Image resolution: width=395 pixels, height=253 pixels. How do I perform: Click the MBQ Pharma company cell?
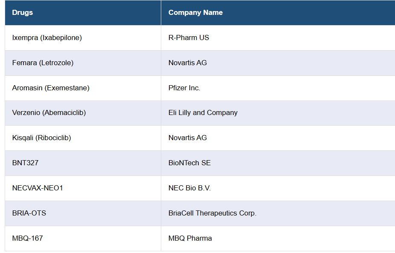pyautogui.click(x=190, y=238)
